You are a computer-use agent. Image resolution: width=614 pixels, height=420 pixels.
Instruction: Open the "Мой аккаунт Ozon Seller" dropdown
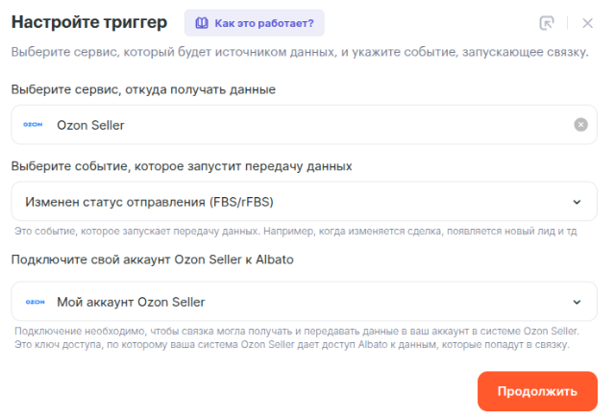coord(288,302)
